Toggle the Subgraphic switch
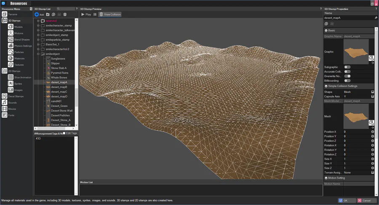The width and height of the screenshot is (379, 205). click(347, 67)
